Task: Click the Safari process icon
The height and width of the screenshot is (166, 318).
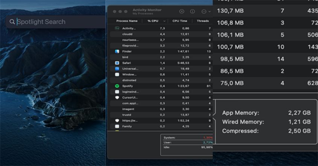Action: [117, 63]
